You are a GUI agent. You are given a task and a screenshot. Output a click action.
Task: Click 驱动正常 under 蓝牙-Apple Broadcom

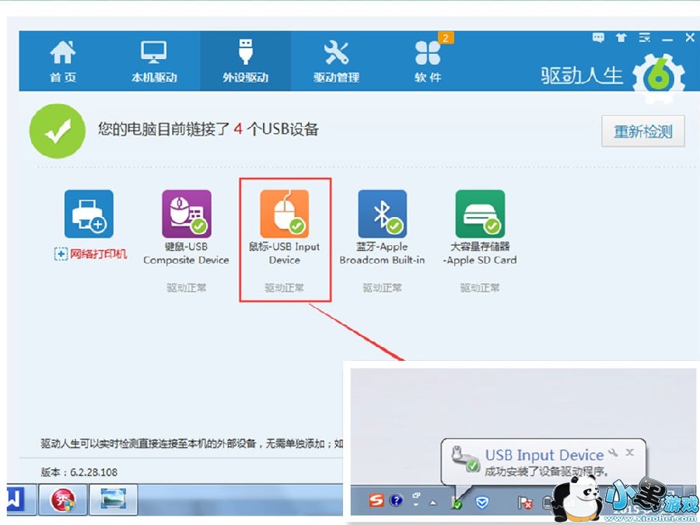(x=382, y=288)
